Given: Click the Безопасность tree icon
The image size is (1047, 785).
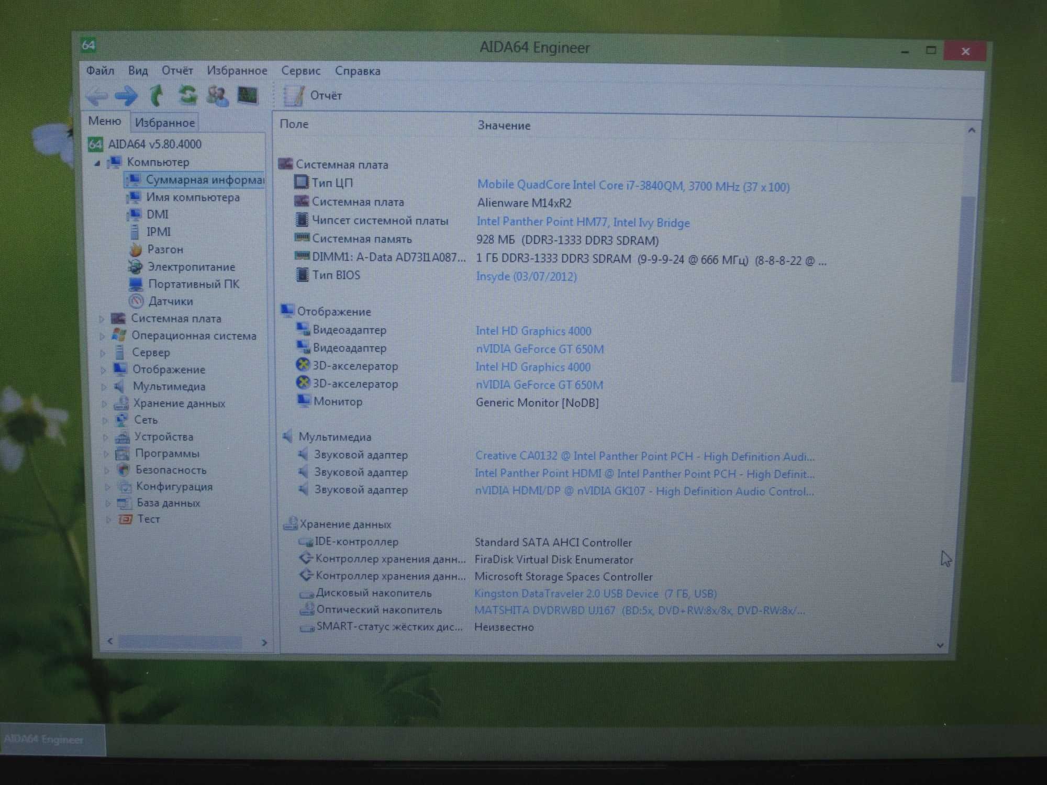Looking at the screenshot, I should [124, 470].
